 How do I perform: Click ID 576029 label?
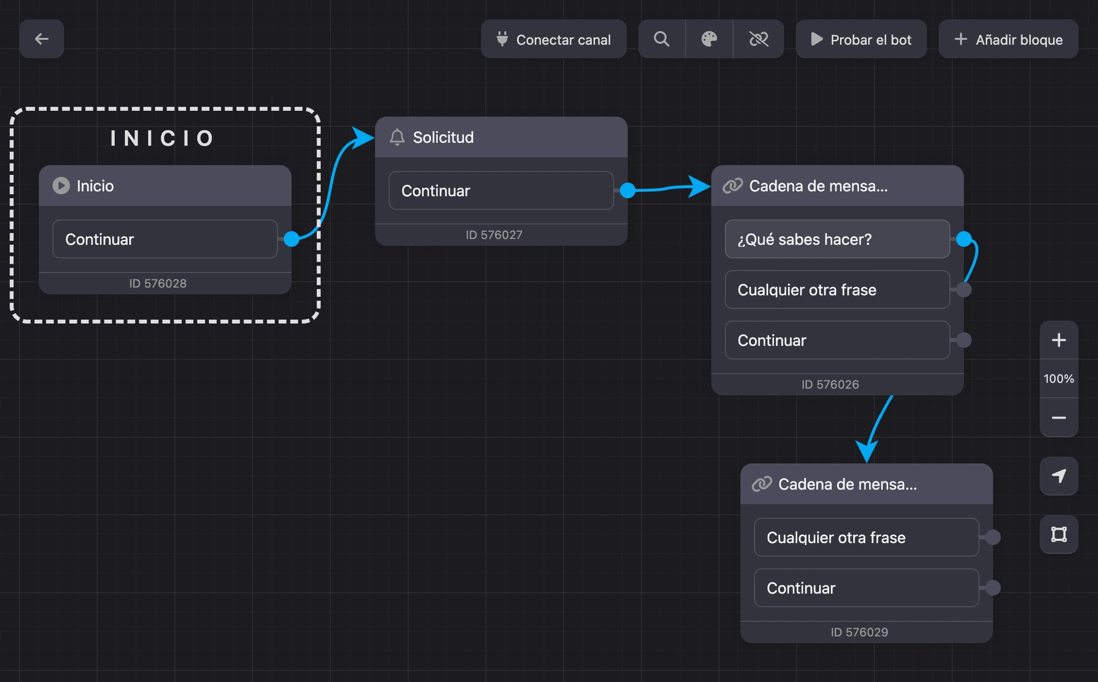pyautogui.click(x=859, y=632)
